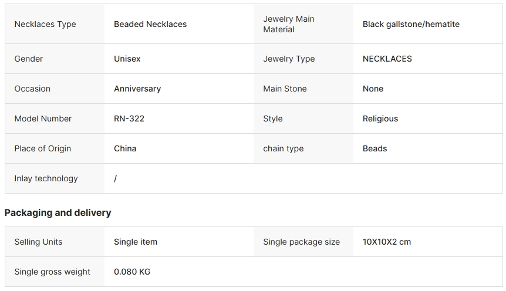Click the 'Inlay technology' label
This screenshot has width=506, height=291.
(x=46, y=178)
